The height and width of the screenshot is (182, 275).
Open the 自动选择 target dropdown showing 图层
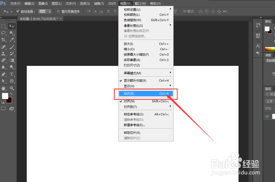point(45,11)
